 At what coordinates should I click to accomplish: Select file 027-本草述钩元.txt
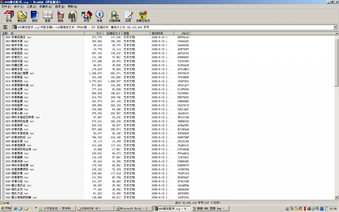[18, 137]
